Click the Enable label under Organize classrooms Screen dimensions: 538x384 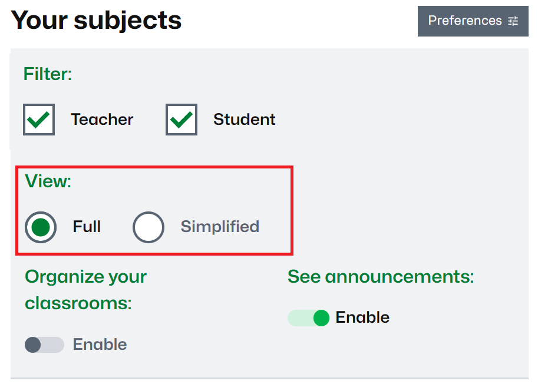pyautogui.click(x=100, y=344)
